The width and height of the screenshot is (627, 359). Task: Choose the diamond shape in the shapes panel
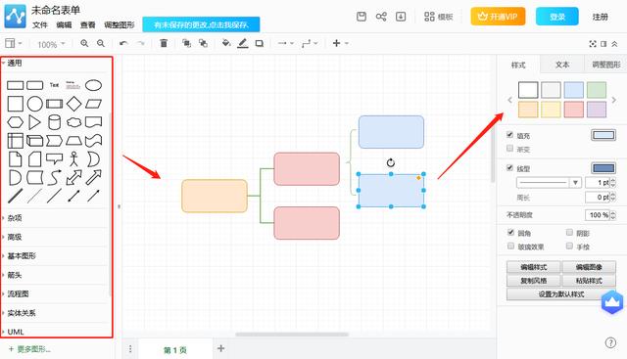[74, 104]
